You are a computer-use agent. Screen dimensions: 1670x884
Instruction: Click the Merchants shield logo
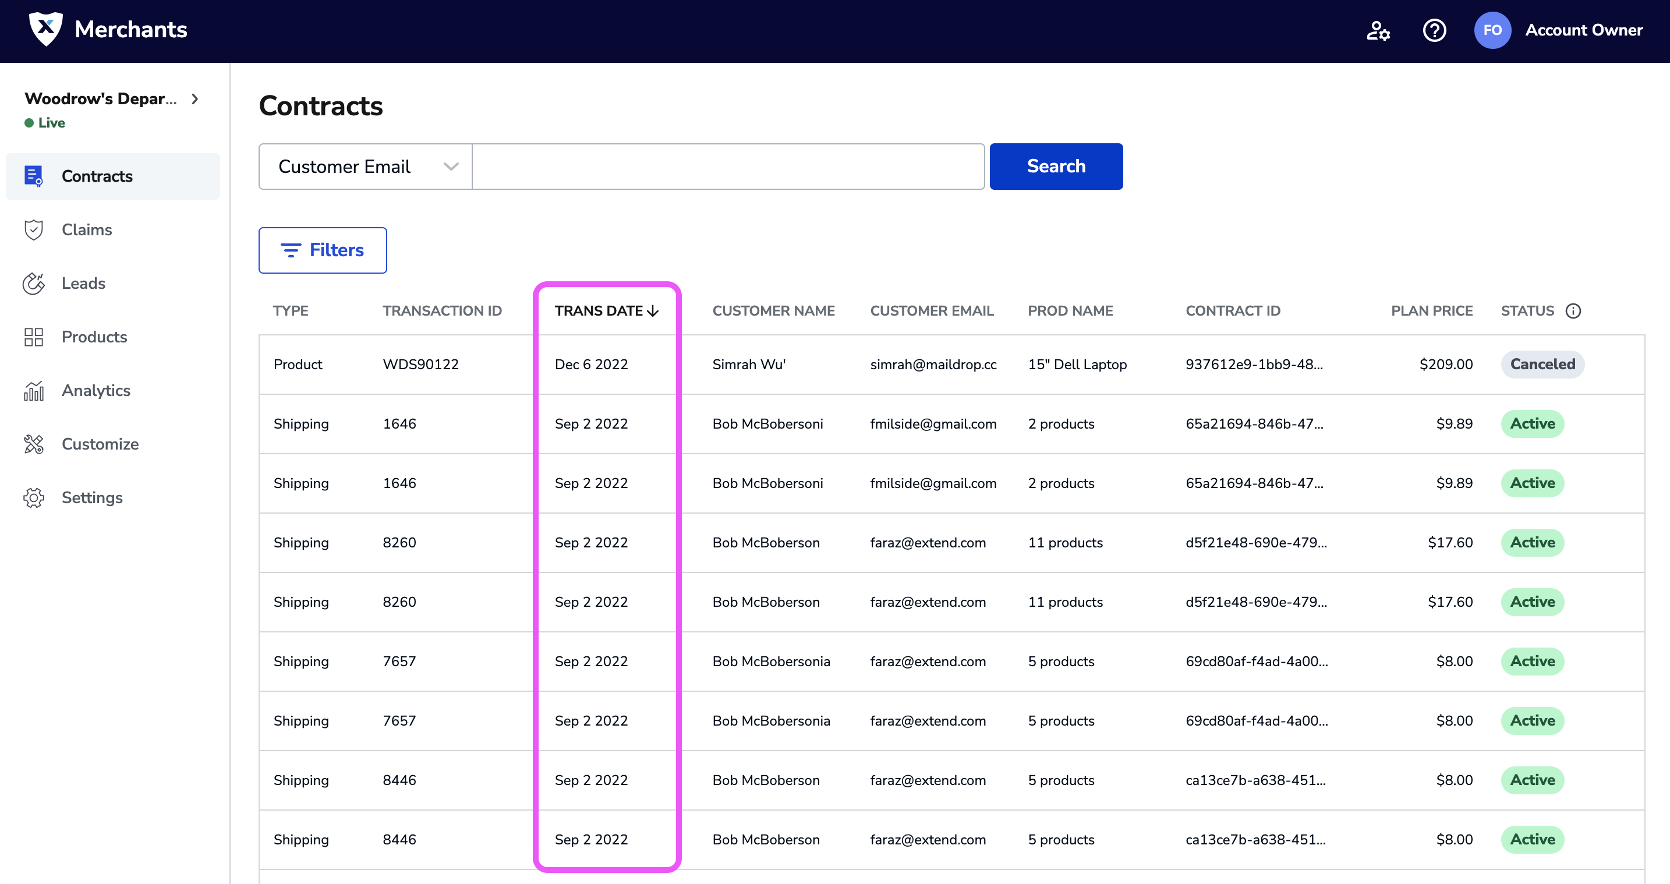(x=45, y=29)
